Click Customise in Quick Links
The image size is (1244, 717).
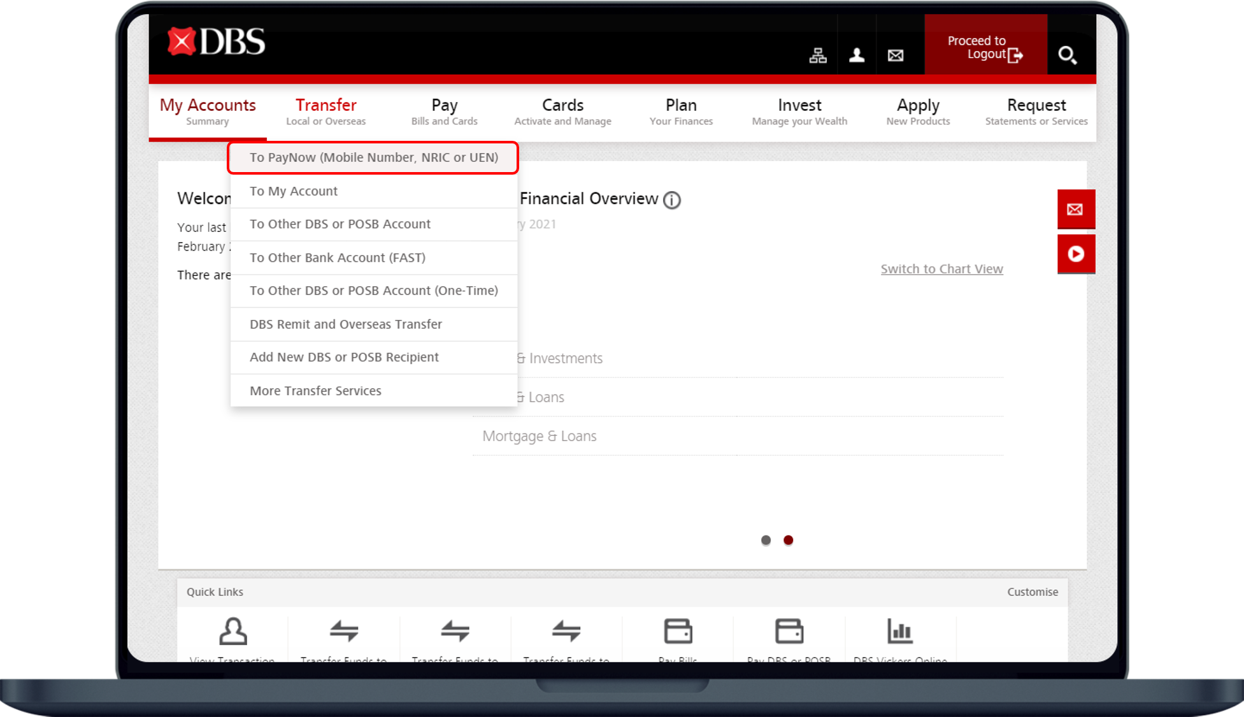click(1032, 591)
